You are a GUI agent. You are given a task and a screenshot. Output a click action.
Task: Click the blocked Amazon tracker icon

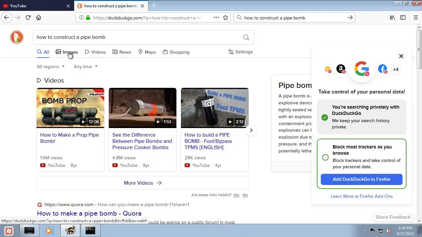[x=341, y=69]
